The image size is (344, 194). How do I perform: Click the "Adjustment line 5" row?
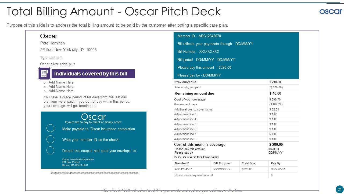tap(185, 124)
